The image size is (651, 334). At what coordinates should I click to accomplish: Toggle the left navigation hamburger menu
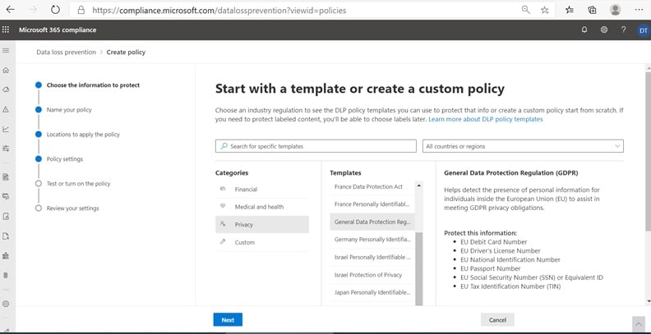[6, 51]
